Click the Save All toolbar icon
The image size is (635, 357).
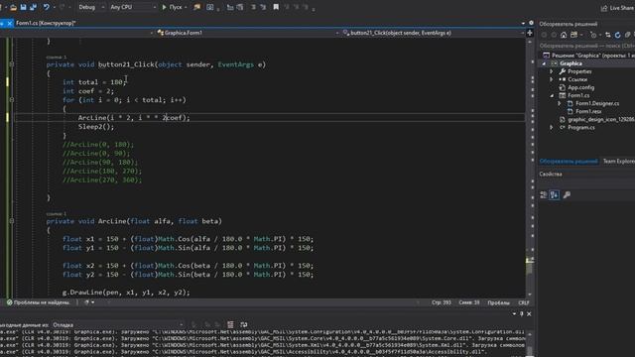tap(33, 7)
